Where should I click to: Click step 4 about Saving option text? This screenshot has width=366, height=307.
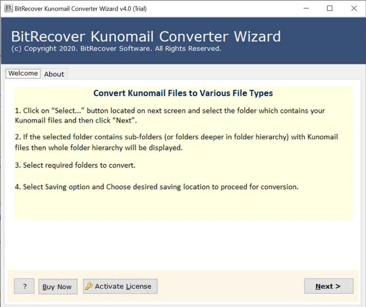point(157,187)
